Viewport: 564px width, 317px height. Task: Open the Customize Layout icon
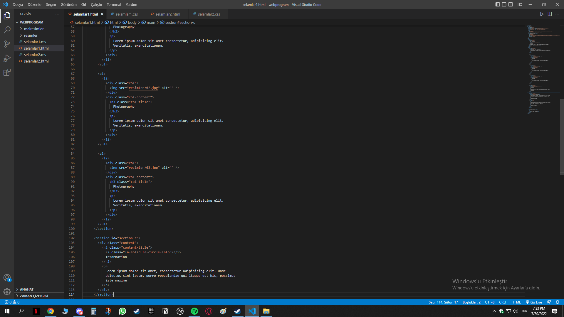520,4
